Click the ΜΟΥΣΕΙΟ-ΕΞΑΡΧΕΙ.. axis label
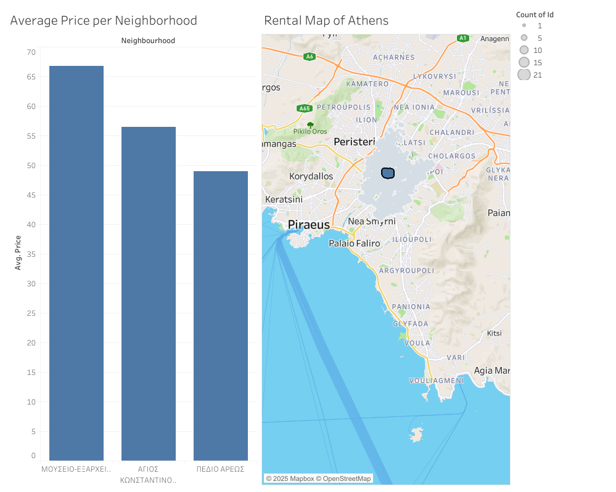616x492 pixels. [x=76, y=469]
